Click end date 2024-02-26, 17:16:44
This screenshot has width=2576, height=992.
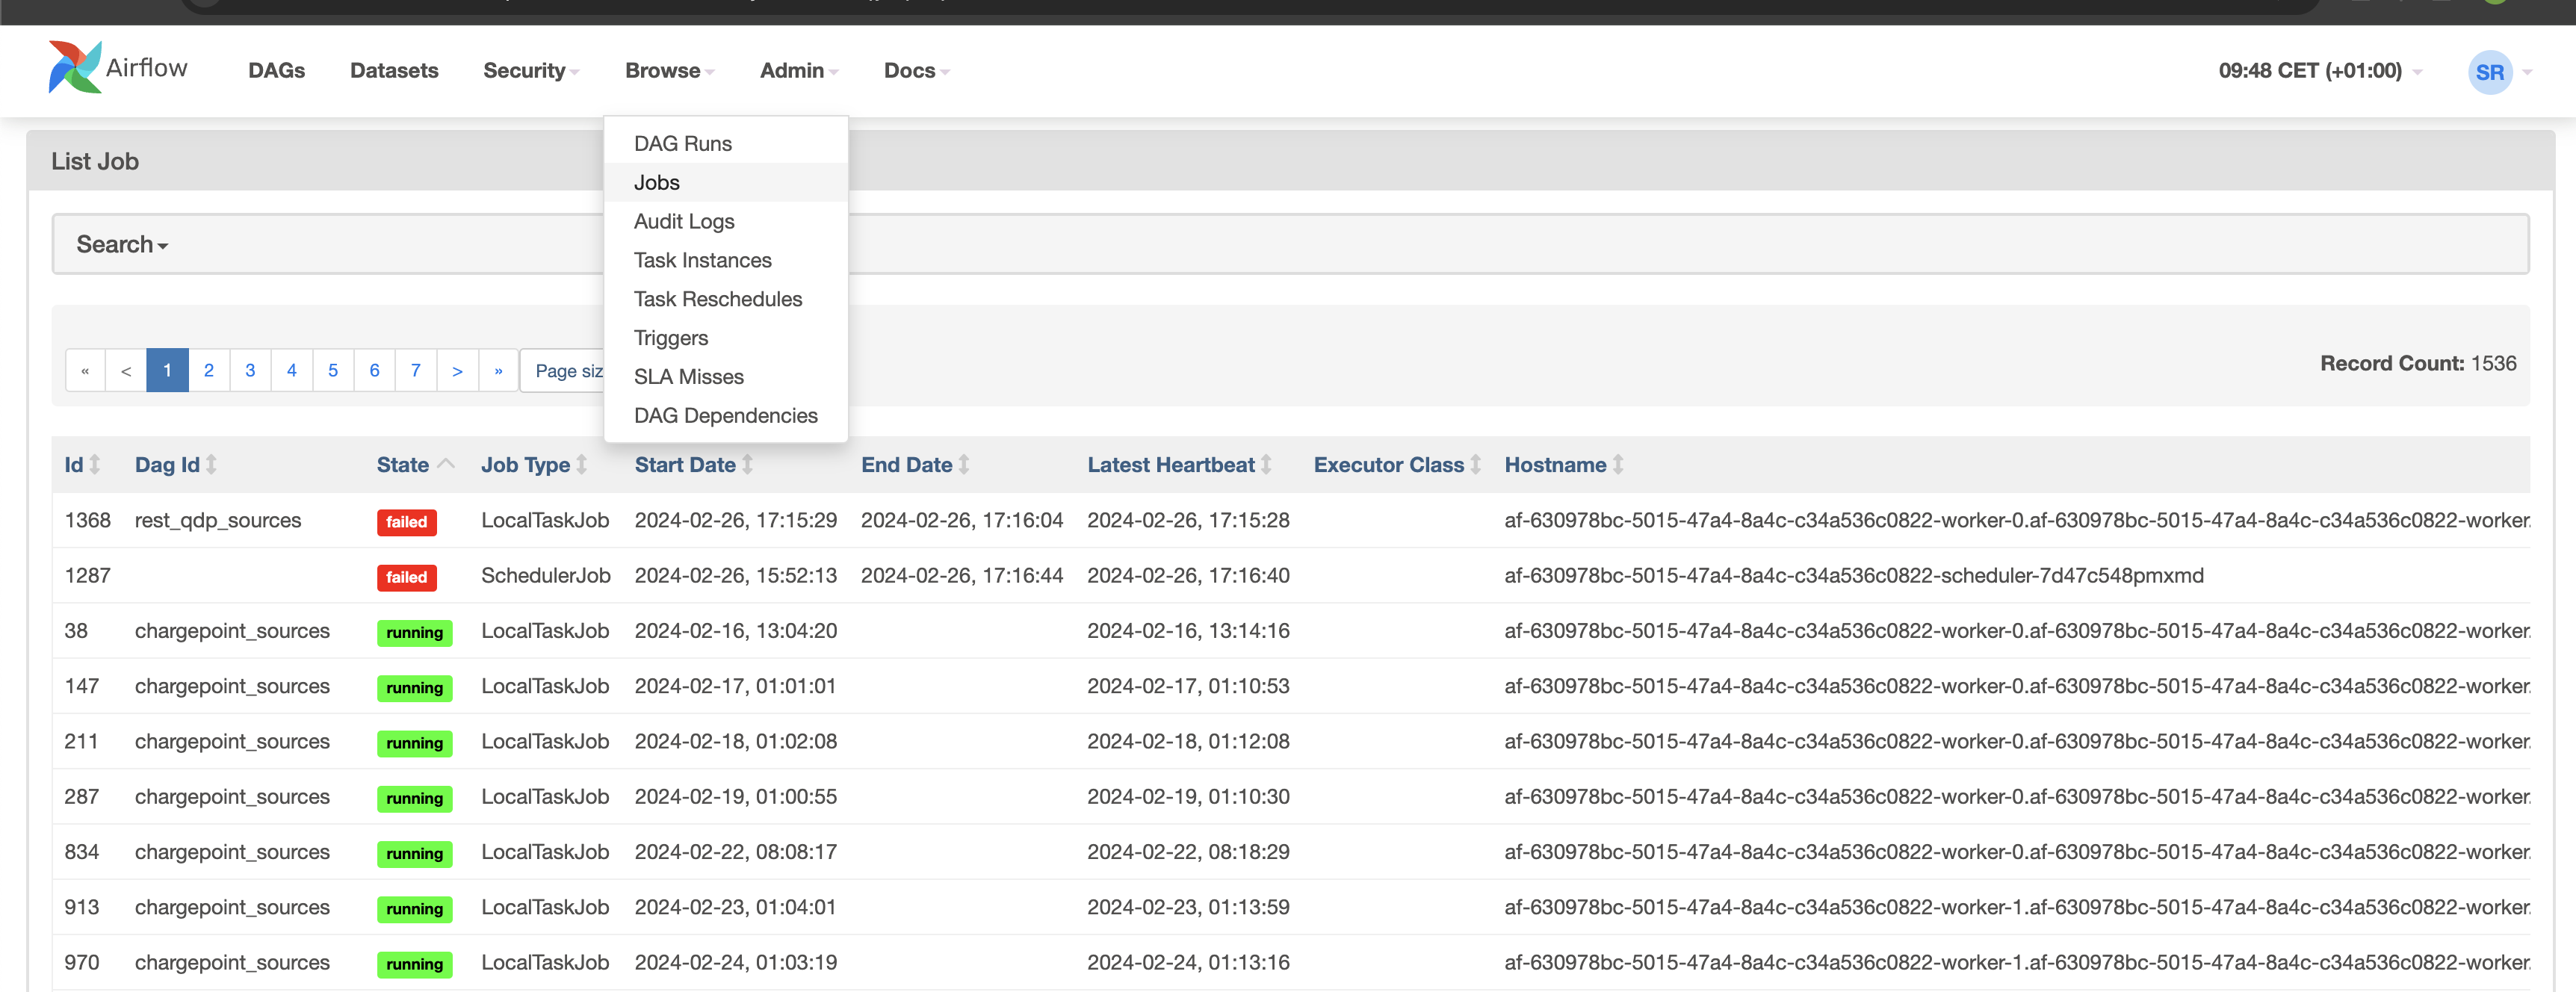tap(962, 576)
